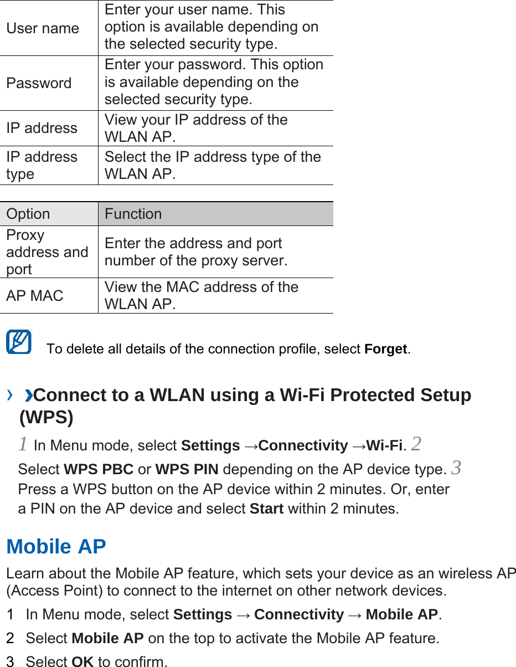This screenshot has height=667, width=516.
Task: Click the bold word 'Forget' in the tip
Action: point(386,350)
